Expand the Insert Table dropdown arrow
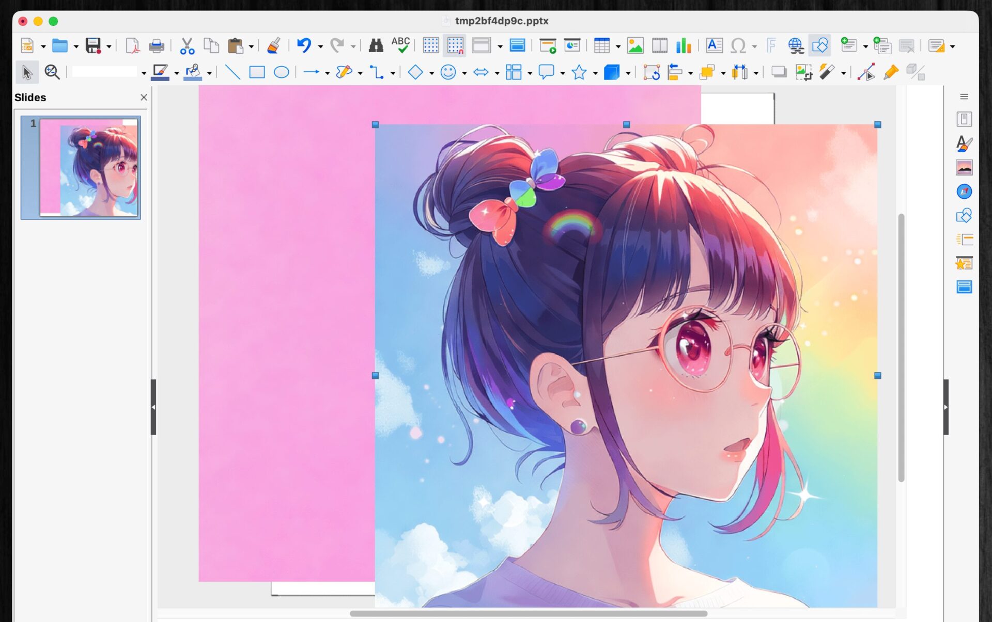 (x=618, y=46)
